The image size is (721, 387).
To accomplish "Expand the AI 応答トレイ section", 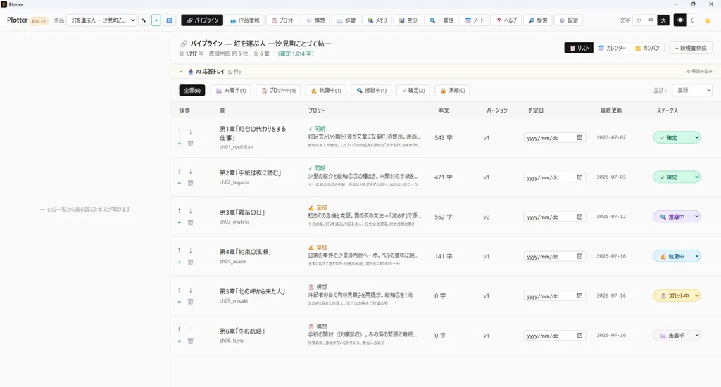I will click(x=181, y=72).
